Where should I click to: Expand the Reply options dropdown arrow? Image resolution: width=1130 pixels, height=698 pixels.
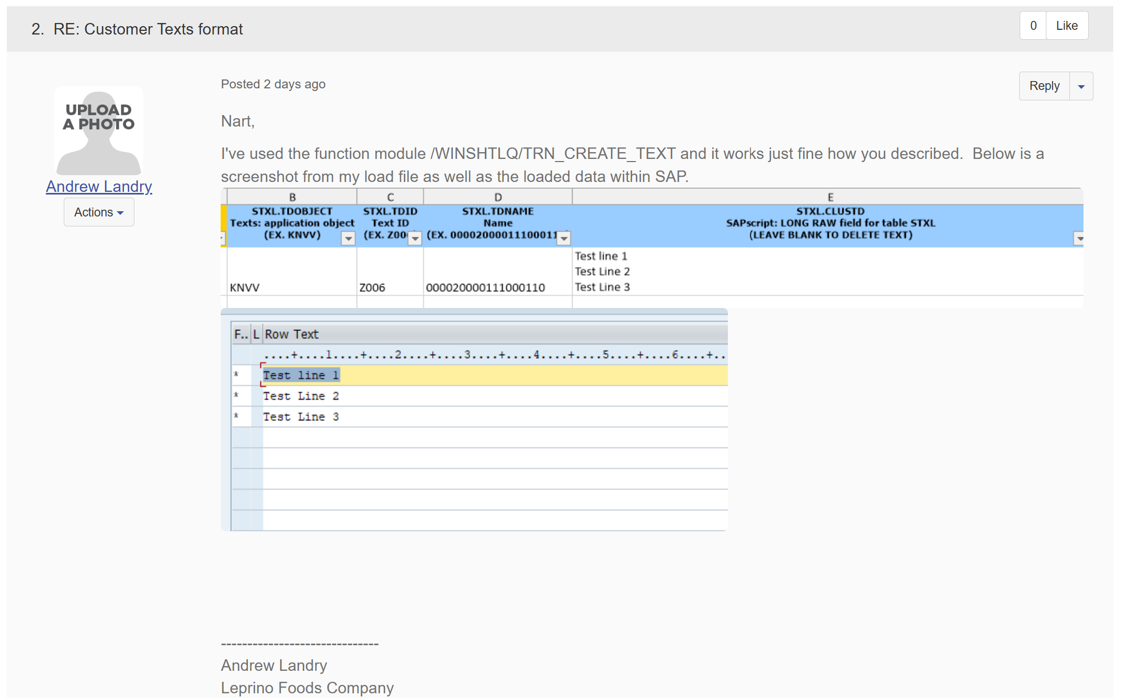click(x=1081, y=86)
